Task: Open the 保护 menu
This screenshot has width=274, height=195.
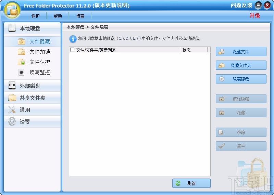Action: coord(35,16)
